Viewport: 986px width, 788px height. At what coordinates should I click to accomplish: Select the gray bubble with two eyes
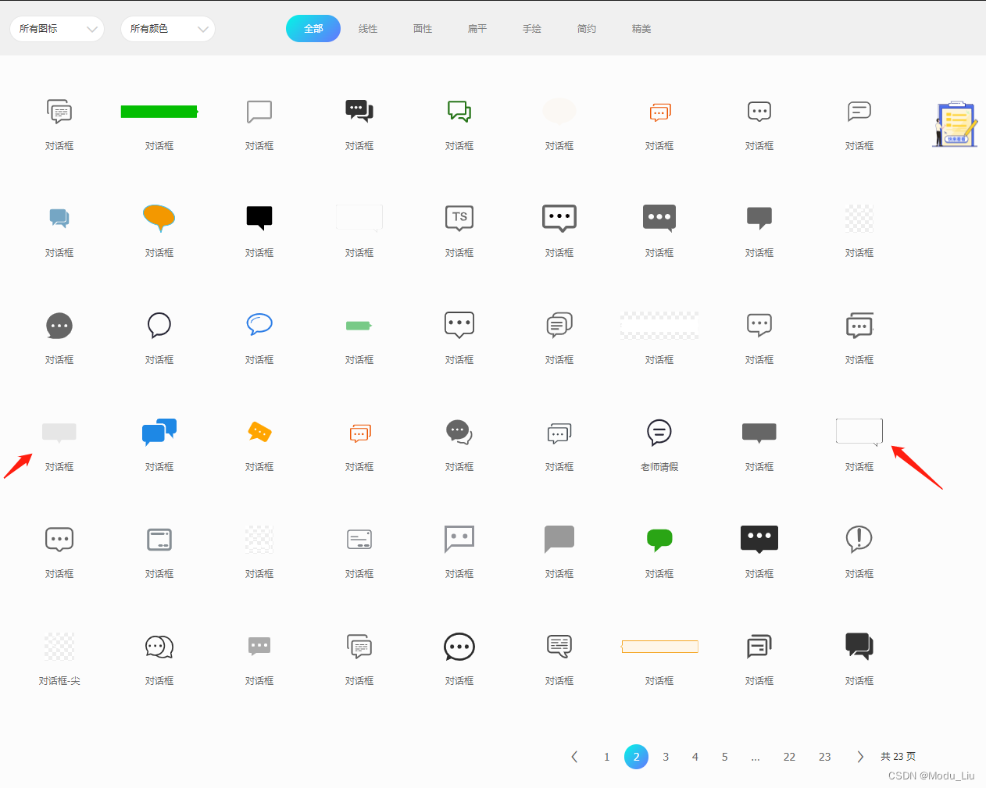[459, 539]
